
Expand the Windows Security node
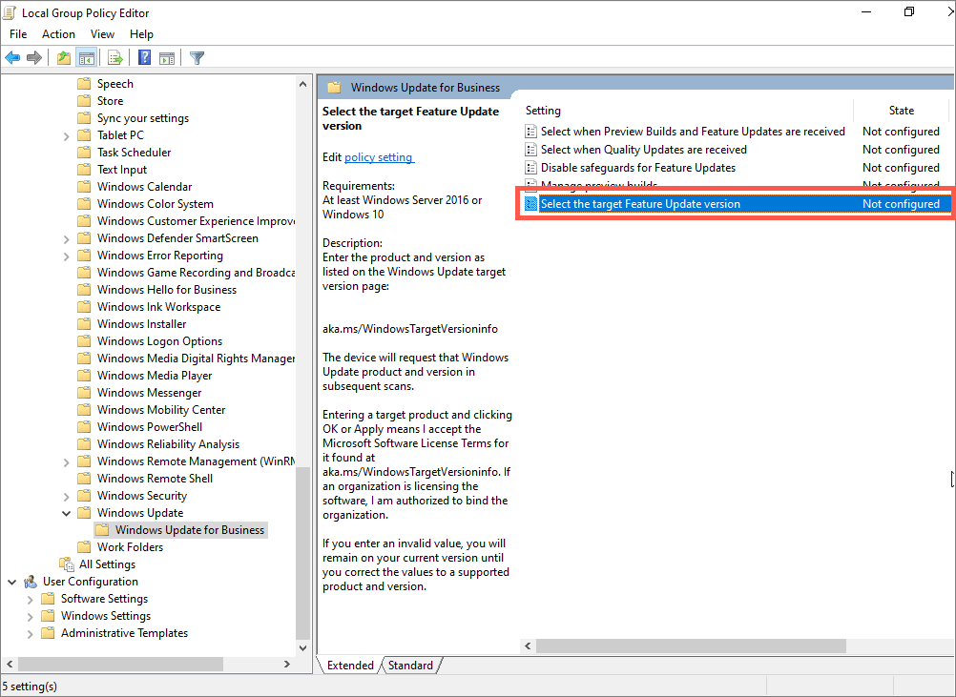67,497
